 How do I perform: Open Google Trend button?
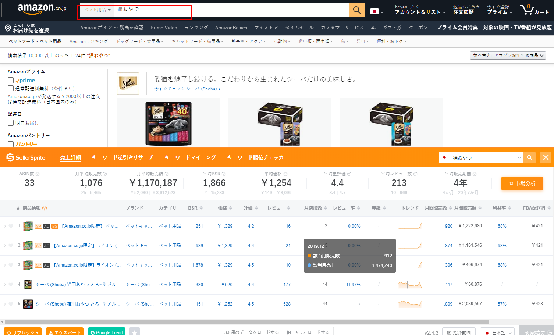(x=107, y=332)
